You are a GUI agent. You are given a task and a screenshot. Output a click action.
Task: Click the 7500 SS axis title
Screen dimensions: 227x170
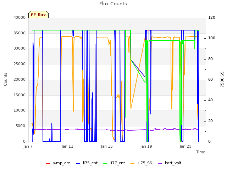(x=222, y=79)
